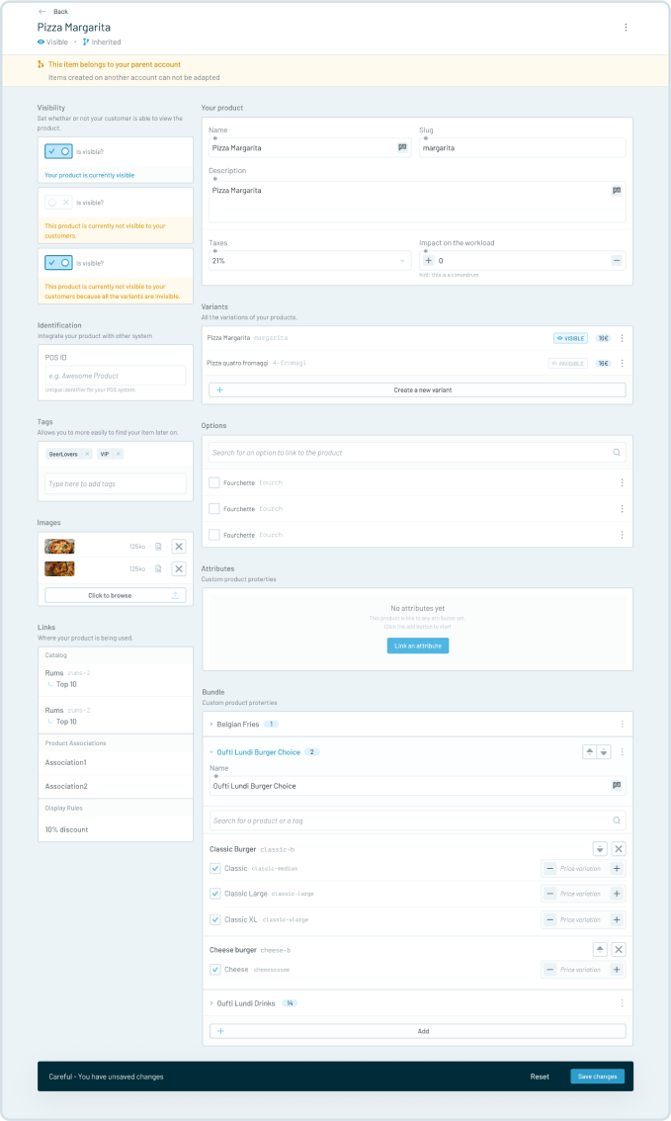Click the Back arrow icon
The width and height of the screenshot is (671, 1121).
42,11
